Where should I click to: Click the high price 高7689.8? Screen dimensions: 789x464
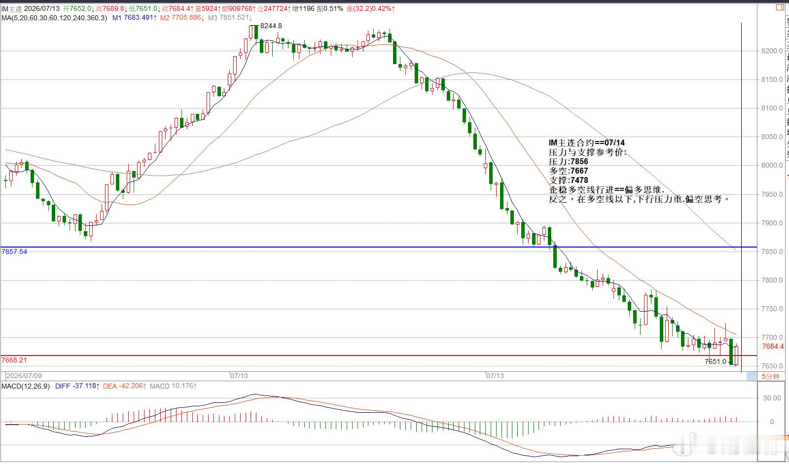pos(112,9)
